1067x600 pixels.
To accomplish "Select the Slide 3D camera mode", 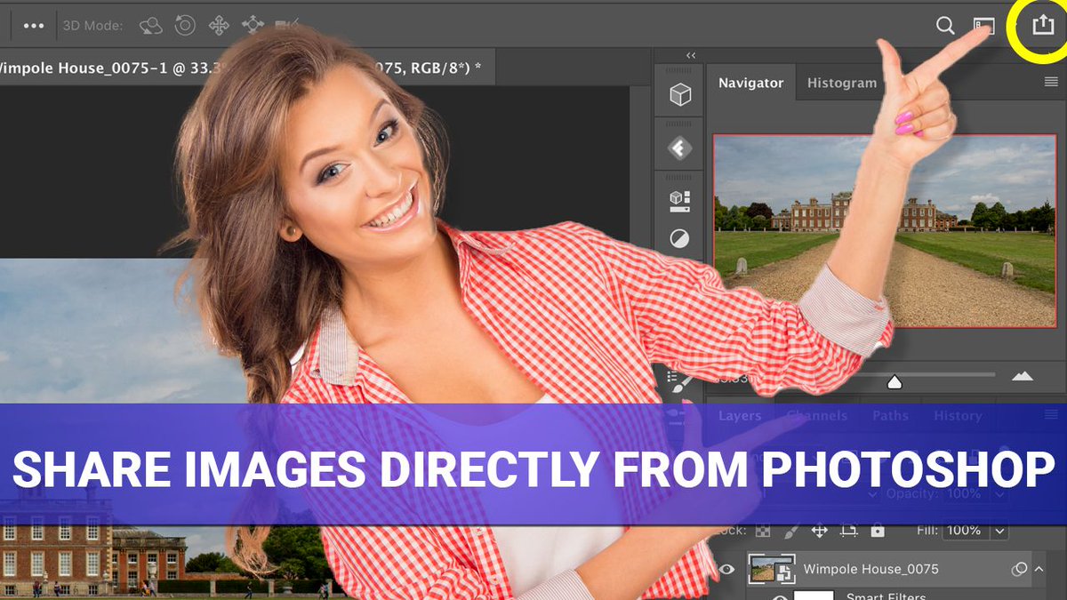I will tap(253, 26).
